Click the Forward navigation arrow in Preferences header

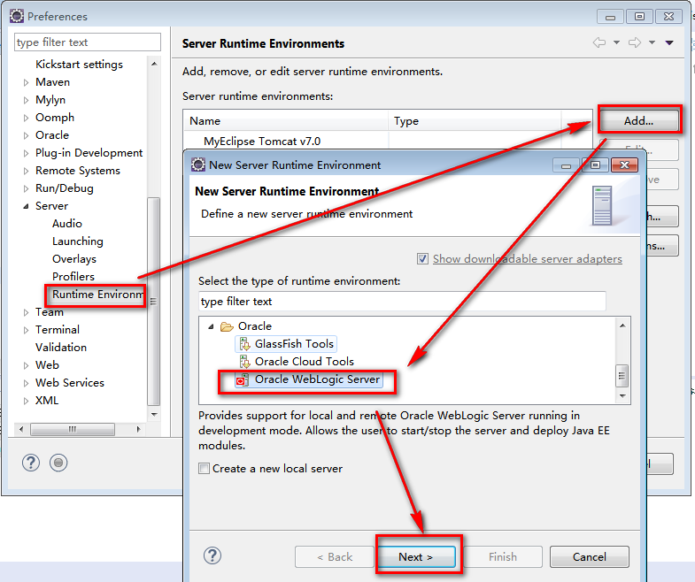point(635,42)
